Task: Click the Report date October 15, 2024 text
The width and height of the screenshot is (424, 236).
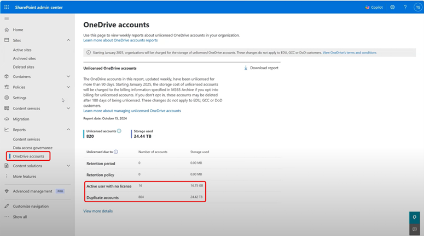Action: (105, 118)
